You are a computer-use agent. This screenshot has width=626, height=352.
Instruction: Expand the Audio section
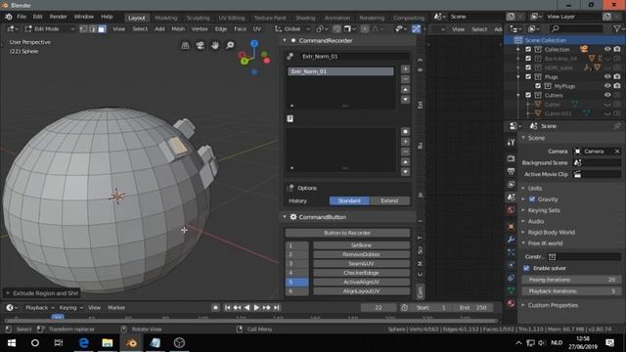535,221
